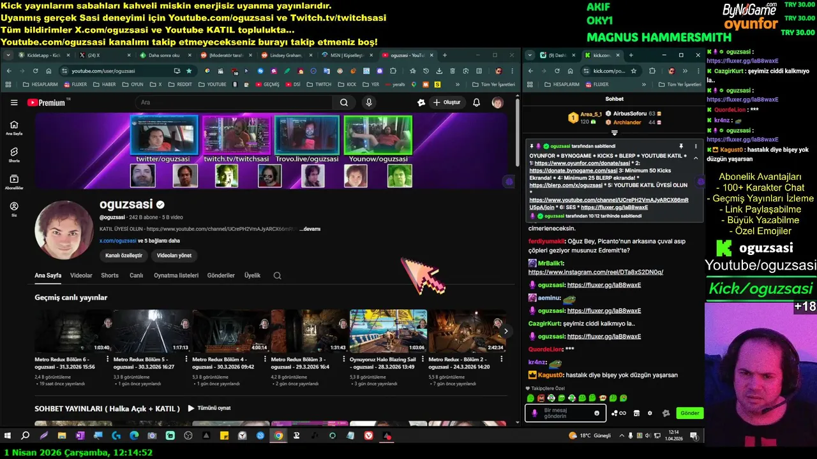The image size is (817, 459).
Task: Show more bookmarks in YouTube browser
Action: (457, 84)
